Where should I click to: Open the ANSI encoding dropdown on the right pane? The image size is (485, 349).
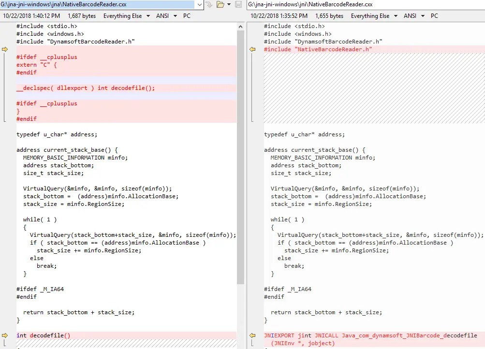tap(422, 15)
